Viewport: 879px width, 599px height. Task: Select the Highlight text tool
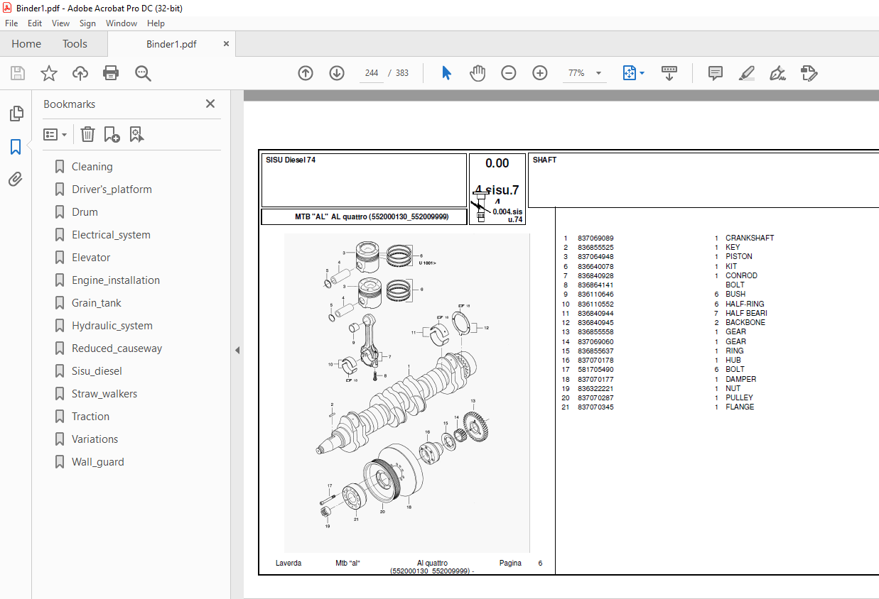746,73
